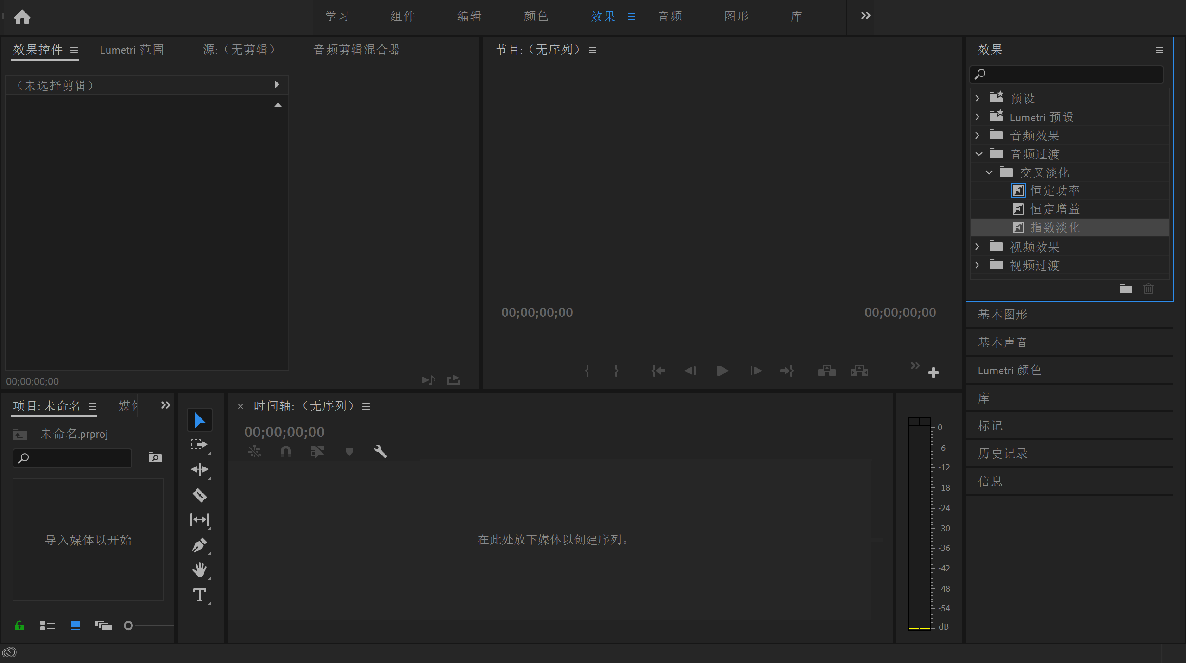Open the Lumetri 范围 panel tab

[132, 50]
